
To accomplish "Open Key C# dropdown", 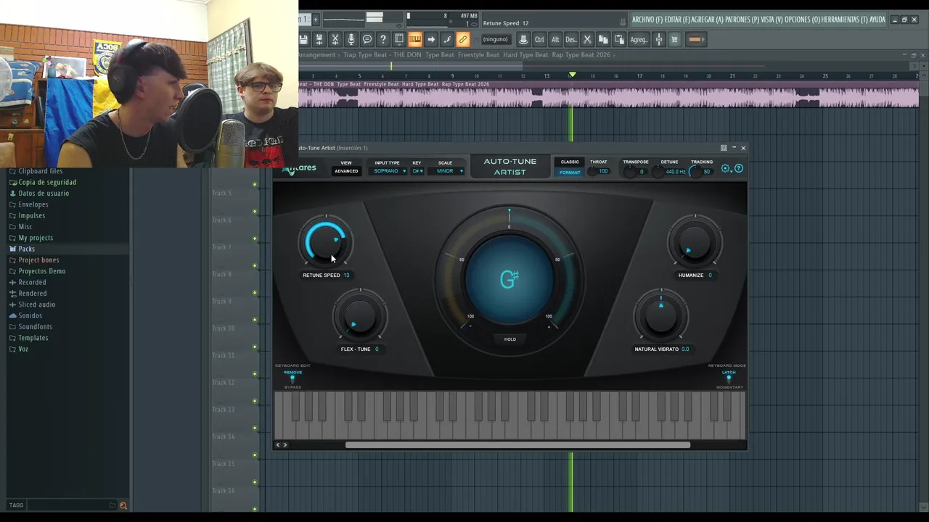I will pyautogui.click(x=417, y=171).
